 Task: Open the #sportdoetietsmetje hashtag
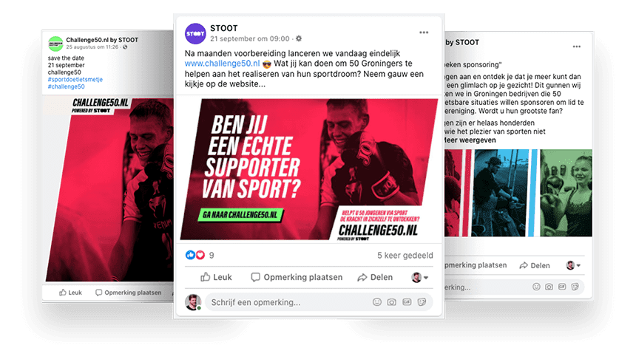[75, 80]
